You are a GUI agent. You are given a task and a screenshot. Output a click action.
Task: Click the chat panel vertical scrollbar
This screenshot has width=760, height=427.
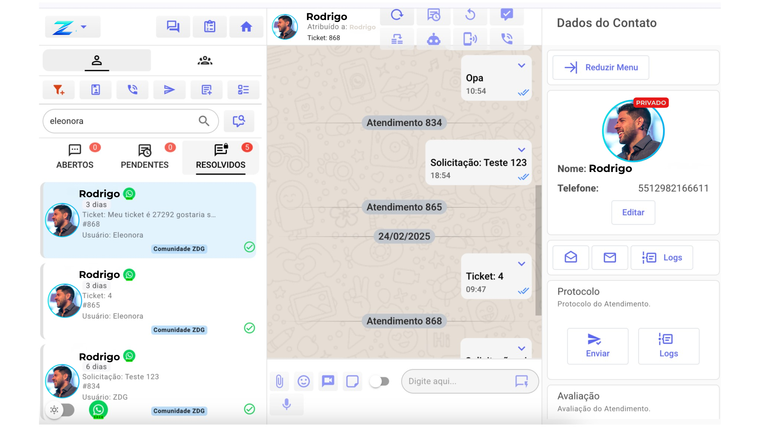click(x=538, y=250)
